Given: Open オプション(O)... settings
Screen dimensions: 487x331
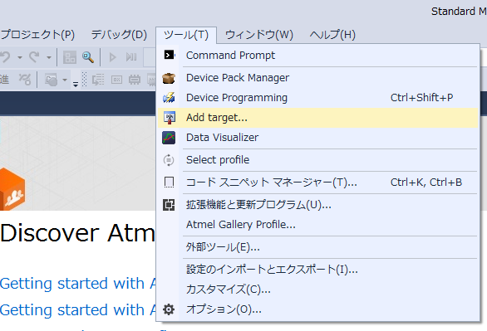Looking at the screenshot, I should coord(317,309).
